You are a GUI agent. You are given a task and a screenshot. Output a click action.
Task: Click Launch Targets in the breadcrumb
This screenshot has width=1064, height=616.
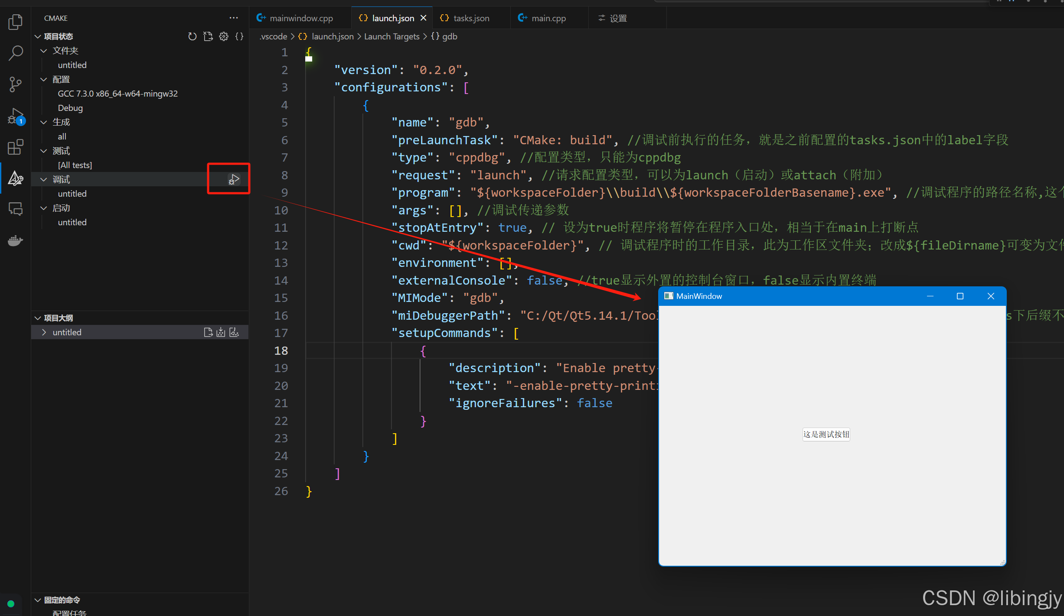click(392, 37)
